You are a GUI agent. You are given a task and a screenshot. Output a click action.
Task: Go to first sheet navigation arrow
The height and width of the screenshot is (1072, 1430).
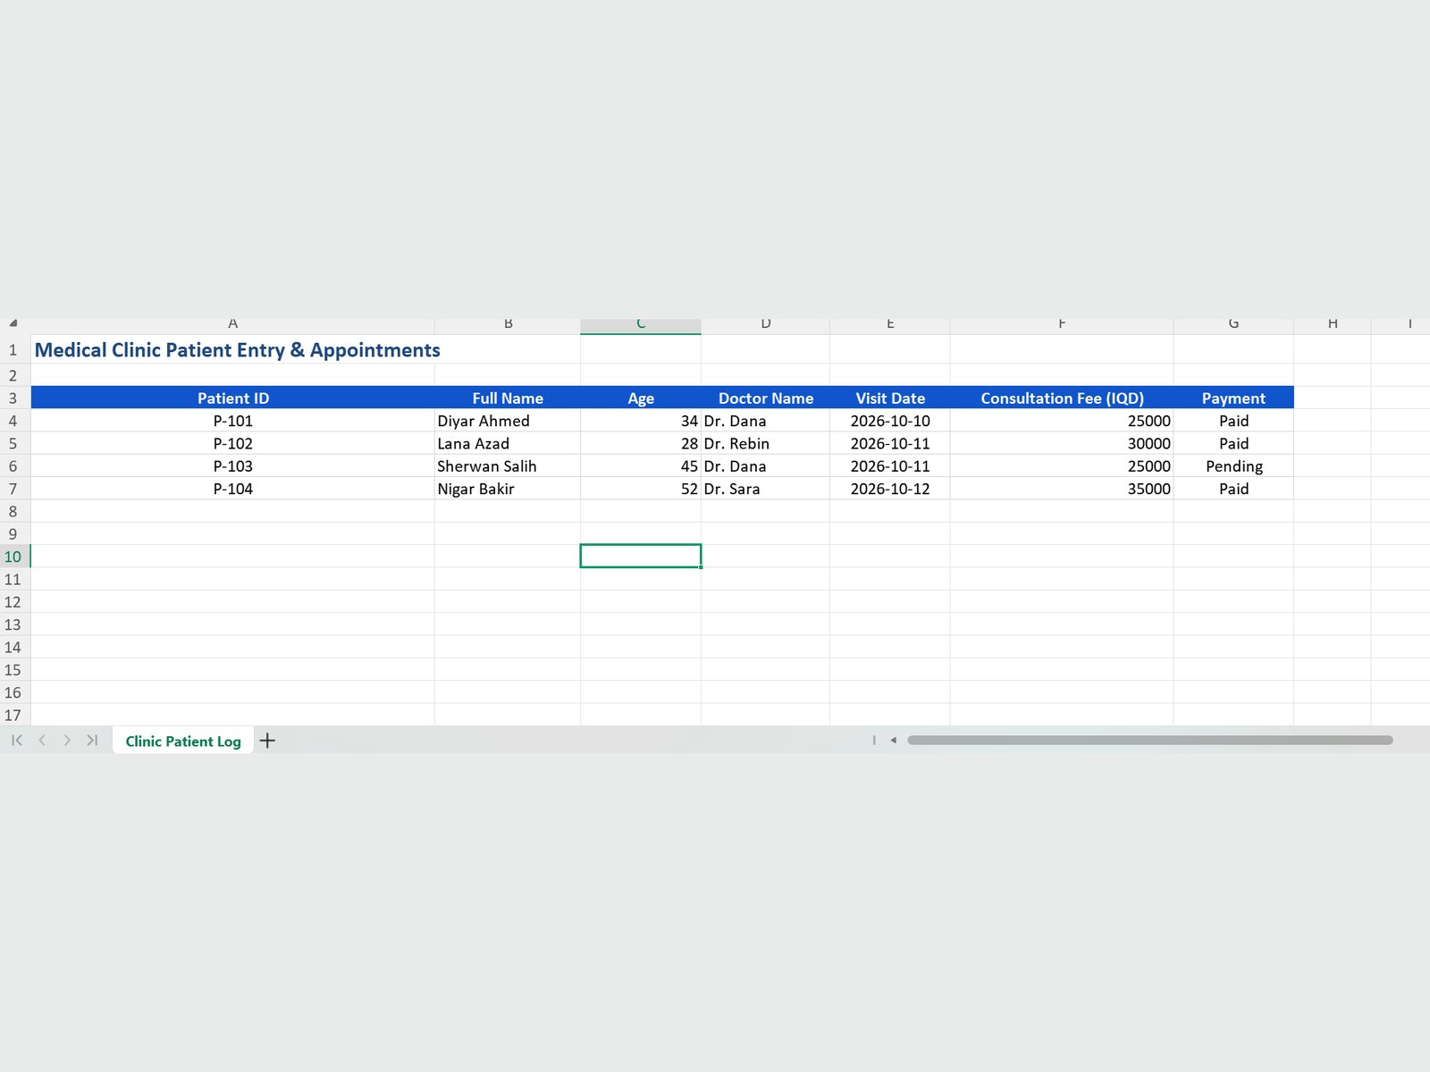(x=17, y=741)
